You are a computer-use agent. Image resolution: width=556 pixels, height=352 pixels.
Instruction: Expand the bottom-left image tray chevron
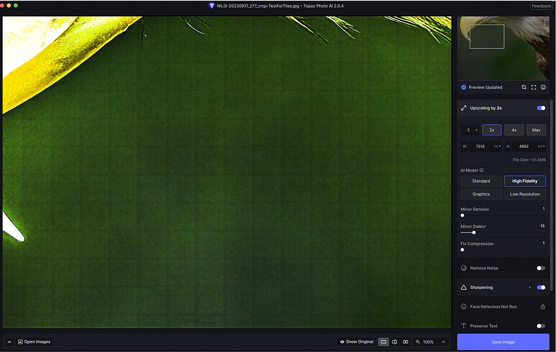tap(10, 342)
